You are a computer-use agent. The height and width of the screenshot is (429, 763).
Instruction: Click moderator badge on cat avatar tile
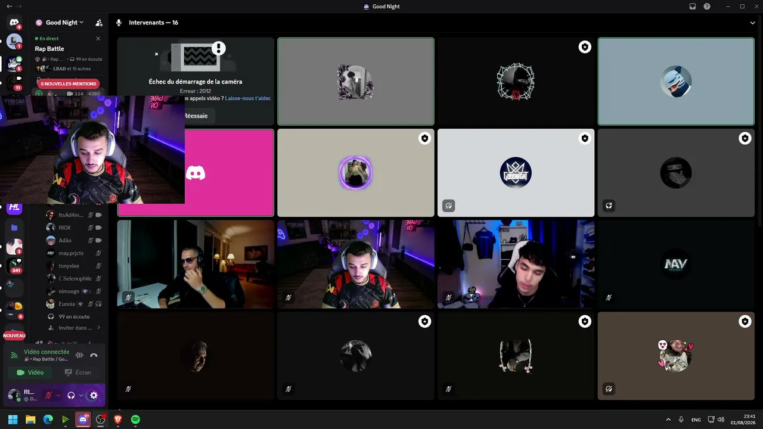click(745, 322)
